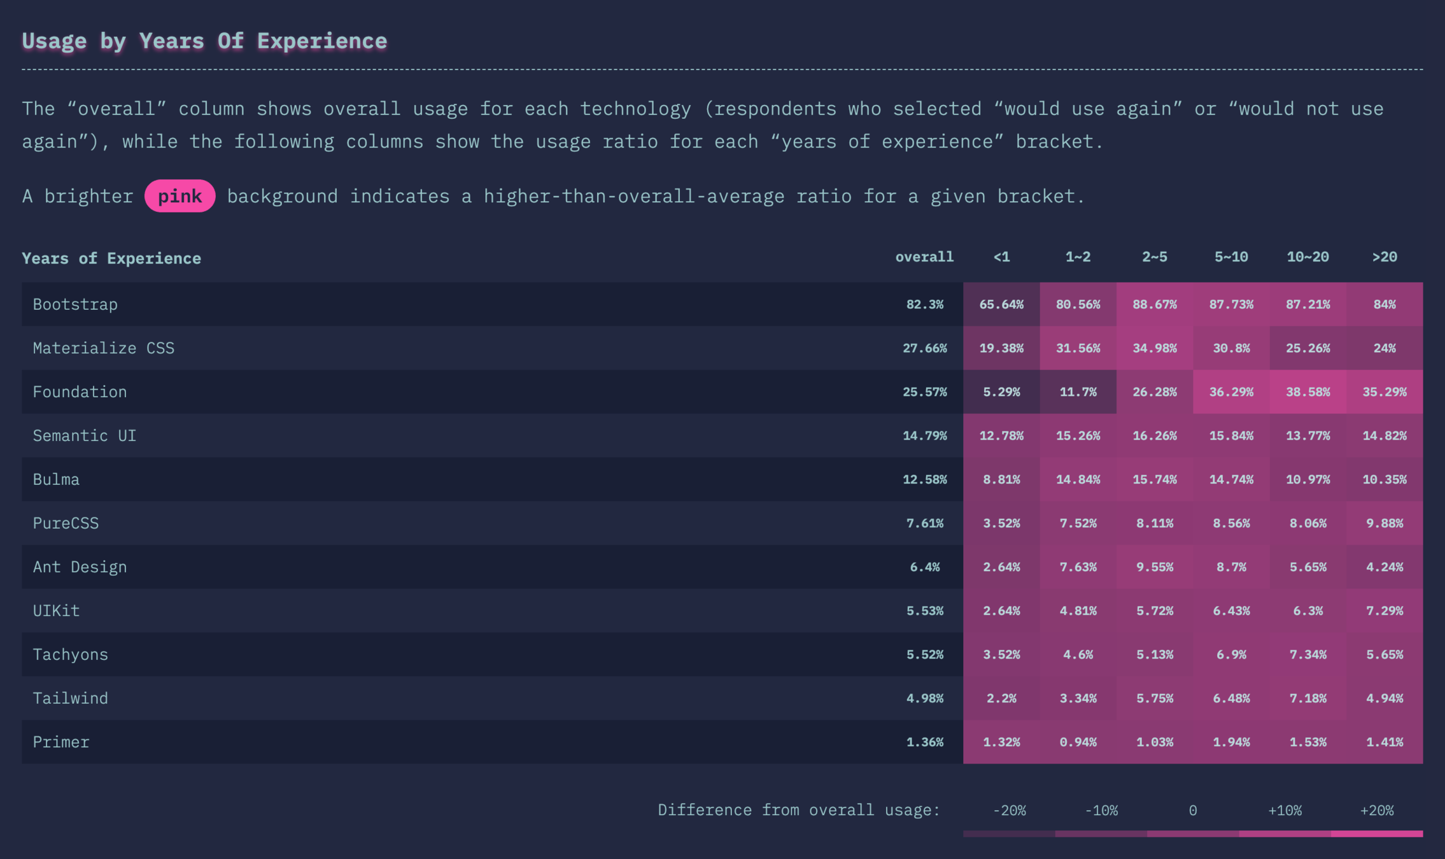Click the <1 experience column header

click(x=1001, y=257)
